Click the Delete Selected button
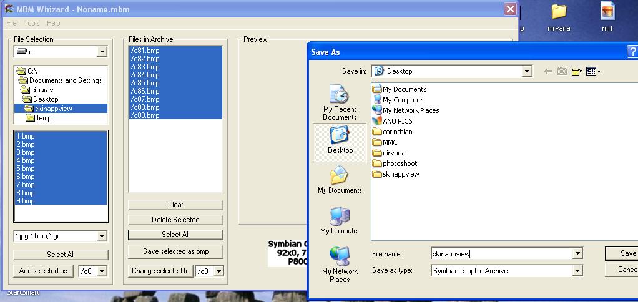Image resolution: width=638 pixels, height=302 pixels. pyautogui.click(x=175, y=220)
